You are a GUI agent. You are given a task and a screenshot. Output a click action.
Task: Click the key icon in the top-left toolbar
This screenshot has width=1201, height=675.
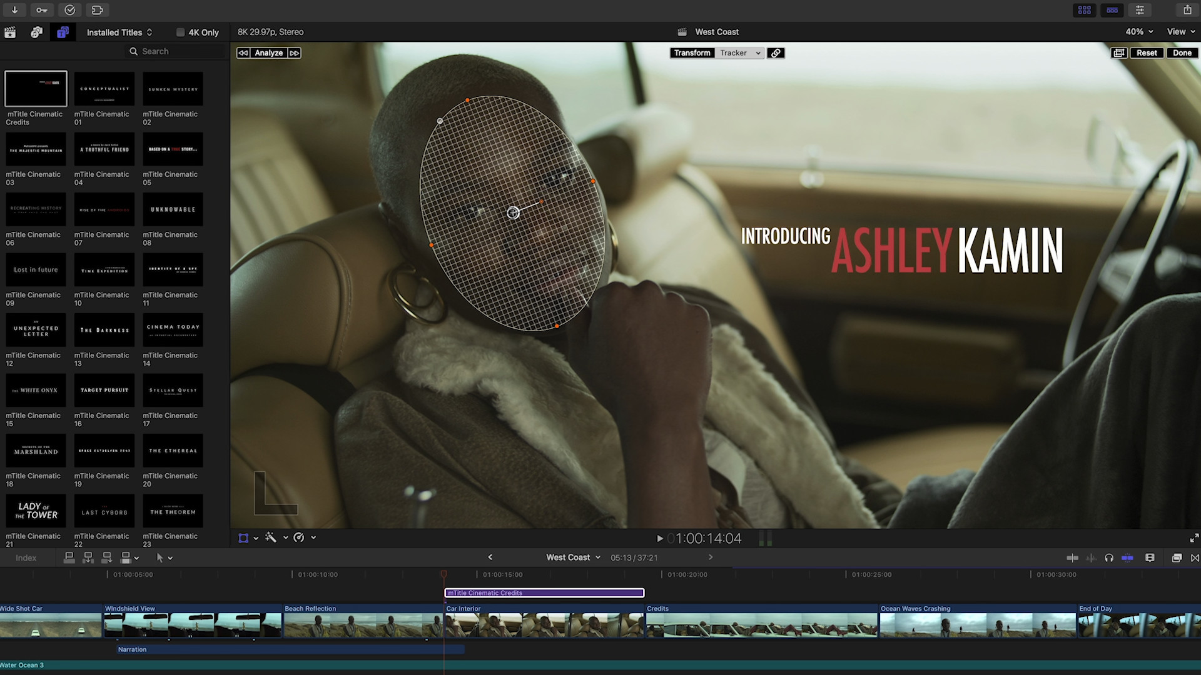(x=41, y=10)
